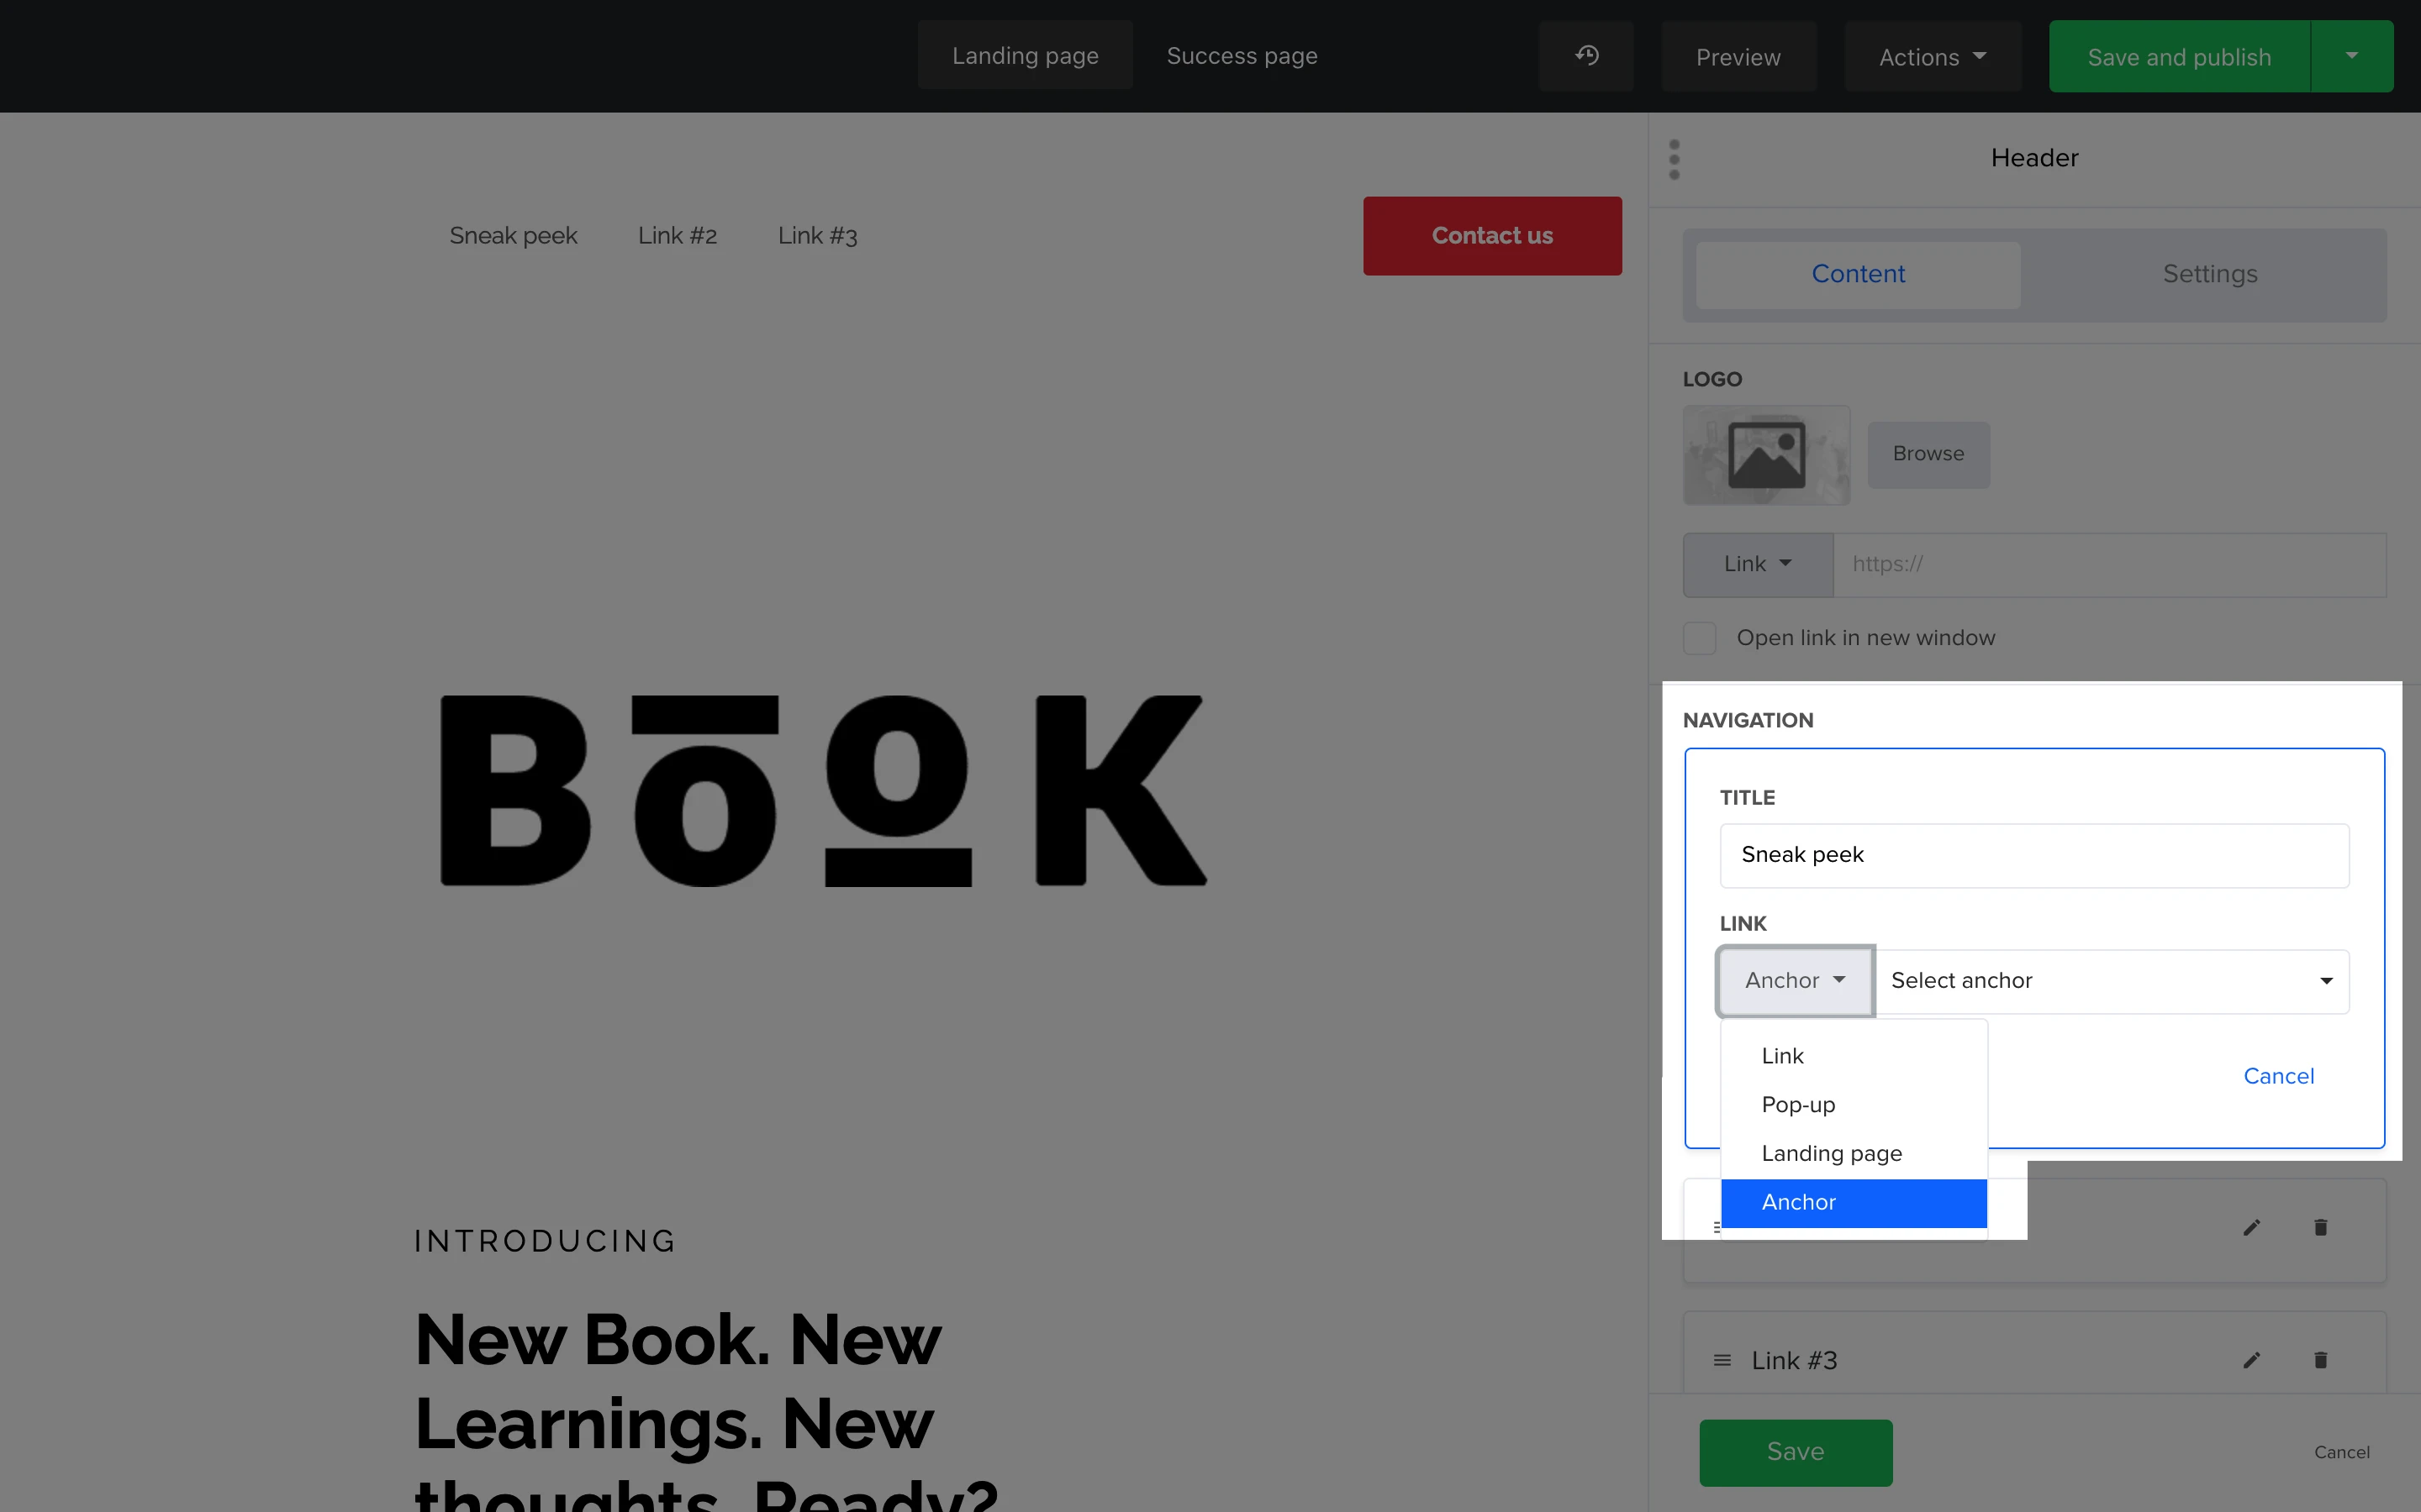The width and height of the screenshot is (2421, 1512).
Task: Open the logo Link type dropdown
Action: 1757,564
